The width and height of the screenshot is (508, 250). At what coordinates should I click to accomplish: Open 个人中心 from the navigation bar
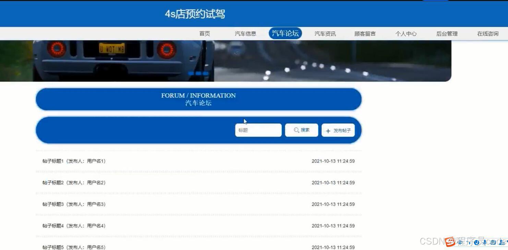click(x=406, y=34)
